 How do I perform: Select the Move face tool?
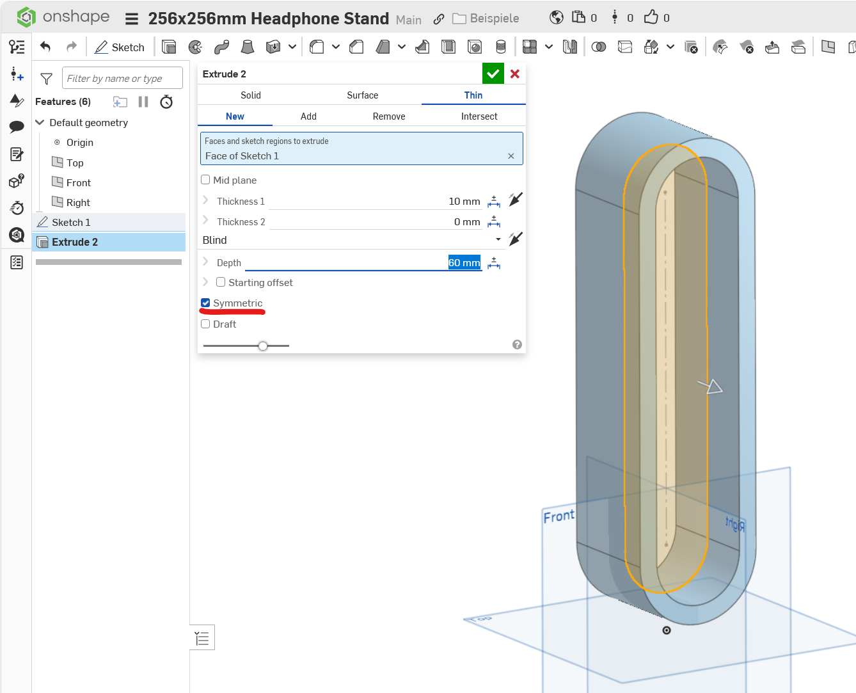pos(772,47)
